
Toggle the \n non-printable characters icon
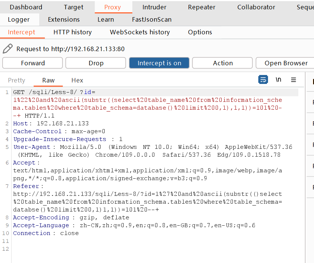point(278,80)
